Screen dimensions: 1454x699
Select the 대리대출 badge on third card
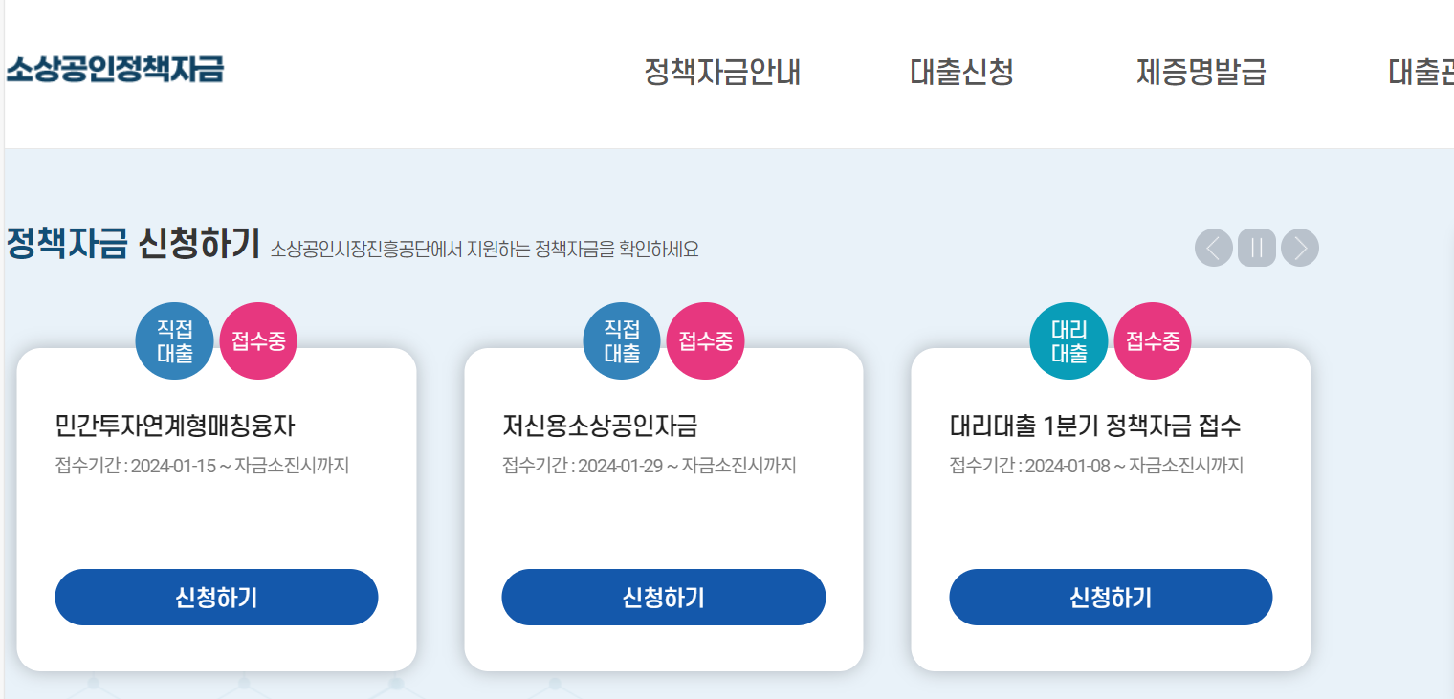pyautogui.click(x=1068, y=340)
